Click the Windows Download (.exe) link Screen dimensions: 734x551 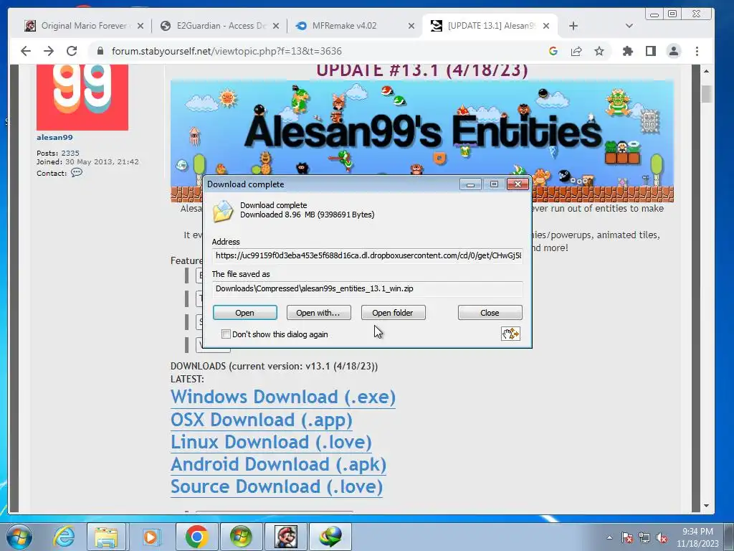coord(282,397)
